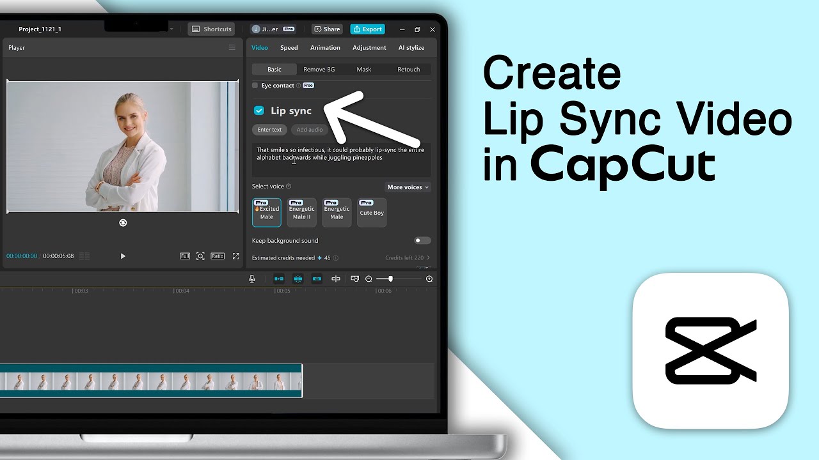Select the Remove BG sub-tab
The width and height of the screenshot is (819, 460).
tap(319, 69)
